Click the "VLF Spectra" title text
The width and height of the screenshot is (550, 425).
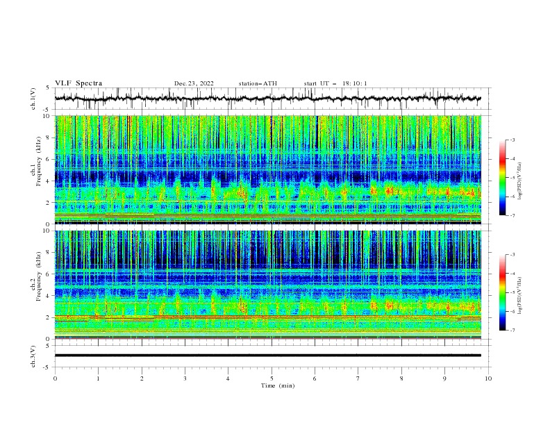click(x=78, y=83)
